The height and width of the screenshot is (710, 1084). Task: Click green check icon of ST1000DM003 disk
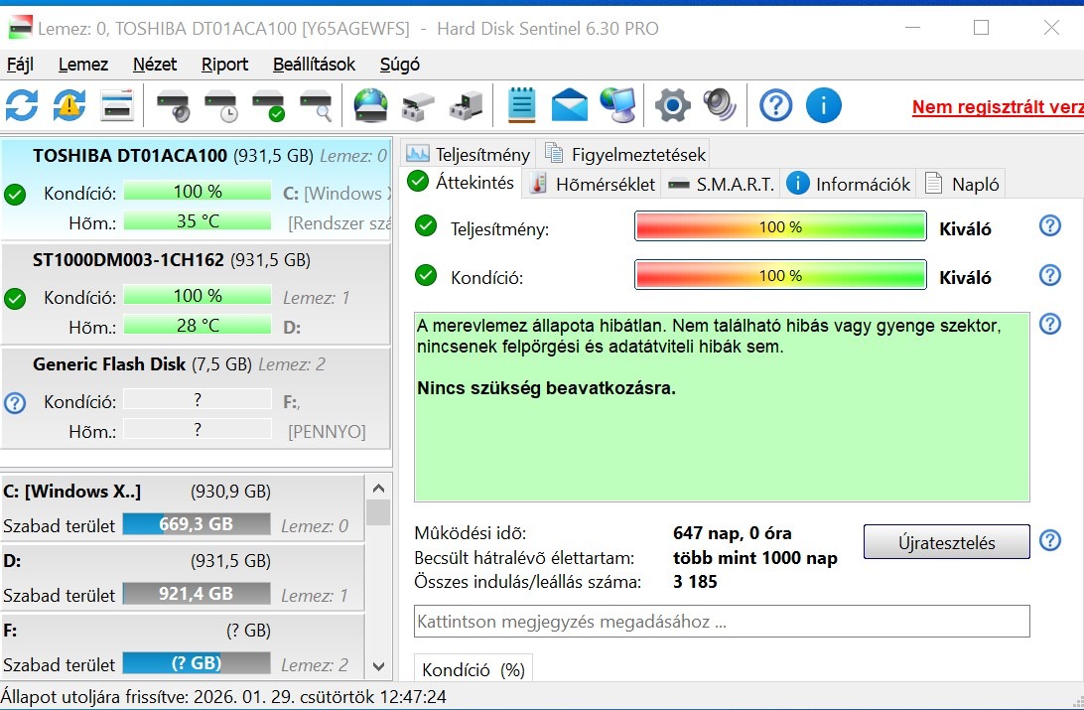(x=15, y=299)
